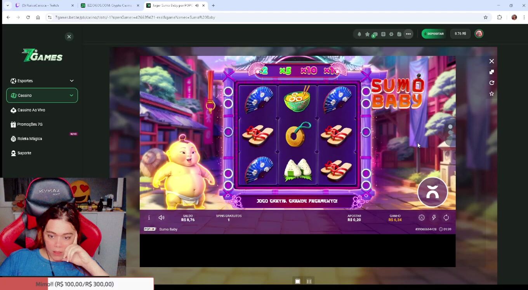Open Roleta Mágica

(x=26, y=139)
